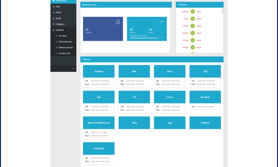This screenshot has height=167, width=278.
Task: Open the 10 Clients summary tile
Action: tap(103, 29)
